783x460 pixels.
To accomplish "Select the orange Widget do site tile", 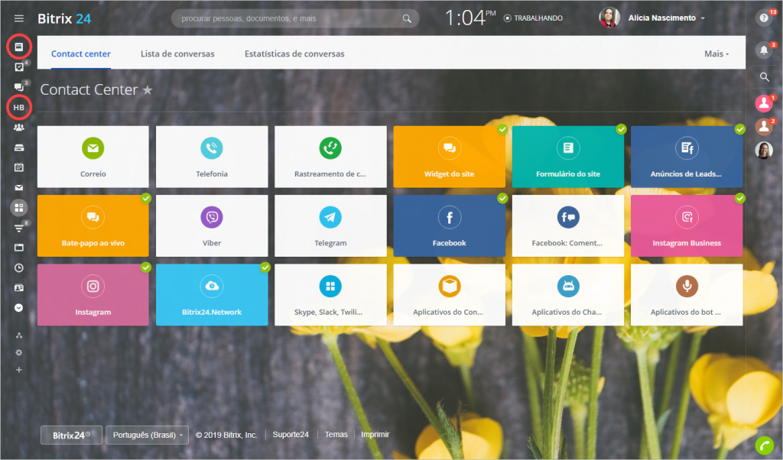I will (449, 157).
